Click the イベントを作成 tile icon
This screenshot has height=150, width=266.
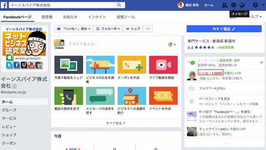(x=163, y=96)
